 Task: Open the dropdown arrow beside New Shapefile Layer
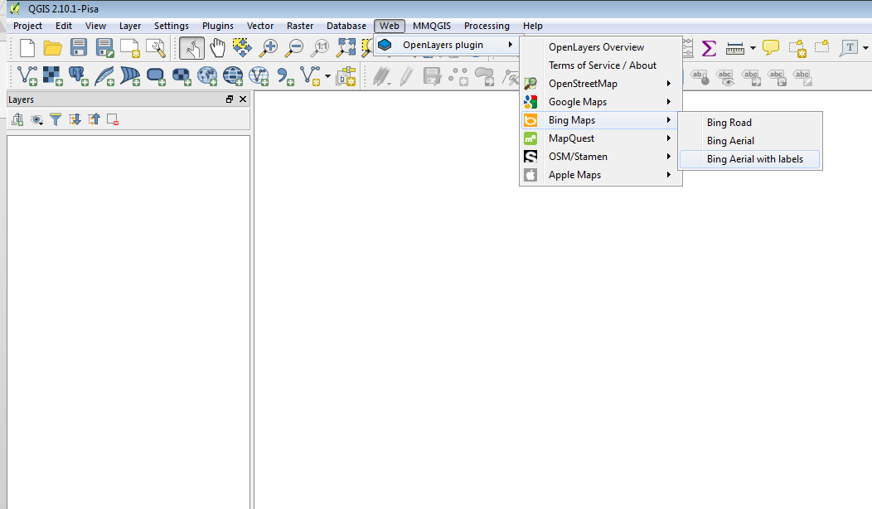327,76
